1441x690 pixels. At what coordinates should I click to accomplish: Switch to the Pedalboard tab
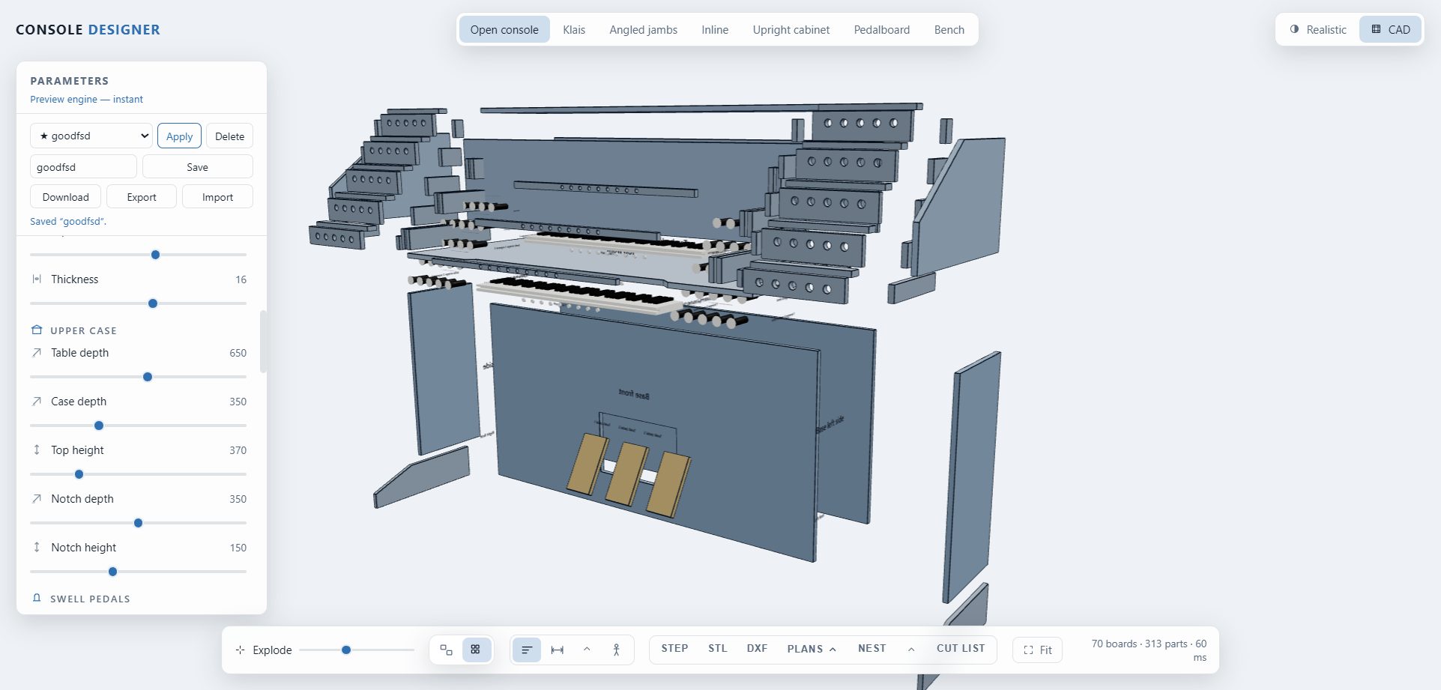coord(882,30)
